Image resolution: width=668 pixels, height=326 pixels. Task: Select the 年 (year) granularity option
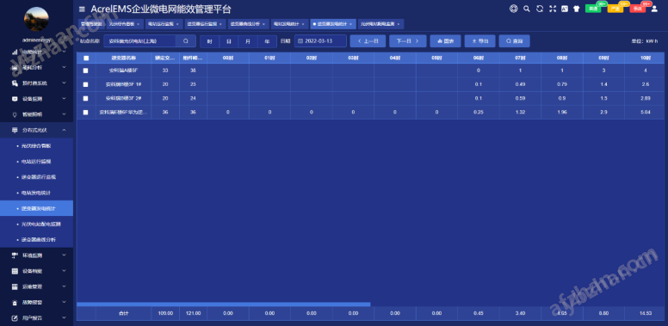coord(267,41)
